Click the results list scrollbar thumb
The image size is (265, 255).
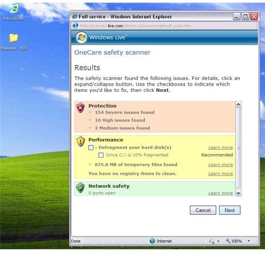tap(238, 148)
